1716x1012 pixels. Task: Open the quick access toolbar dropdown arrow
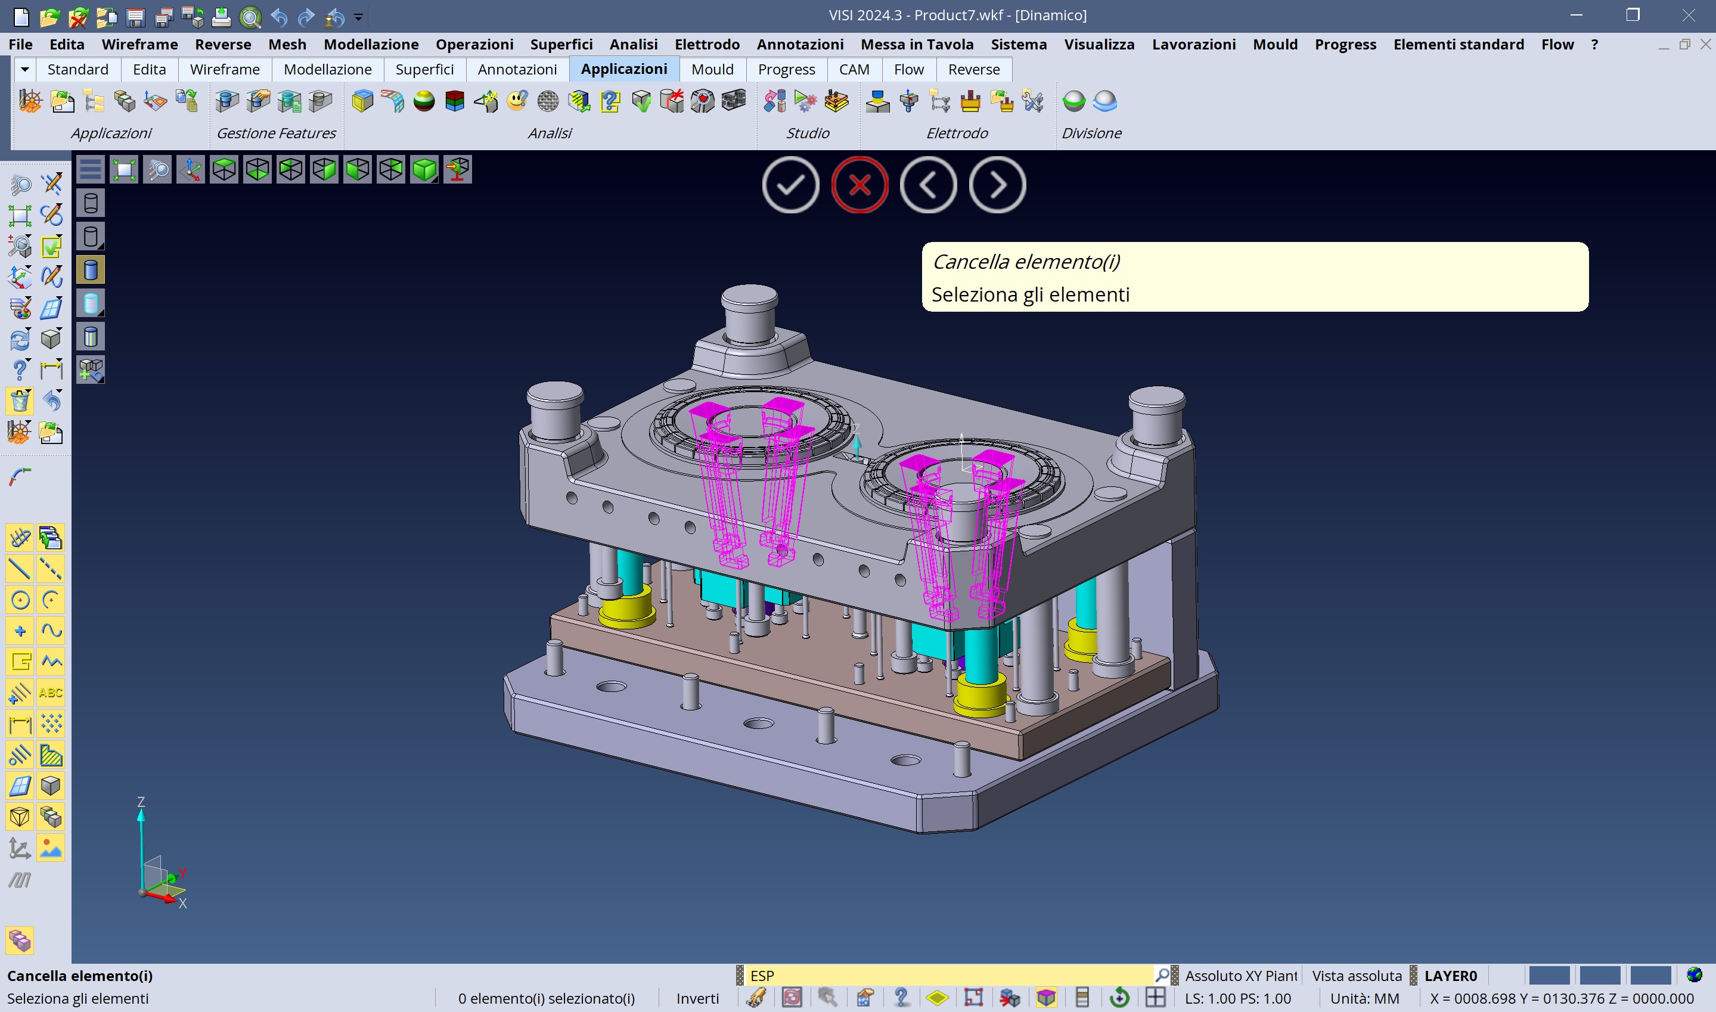point(359,16)
